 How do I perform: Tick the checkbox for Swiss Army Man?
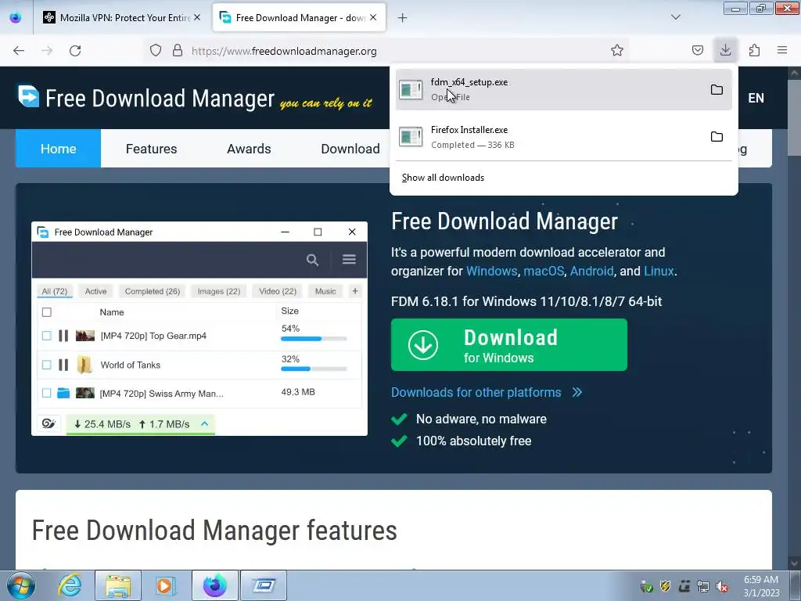[46, 393]
